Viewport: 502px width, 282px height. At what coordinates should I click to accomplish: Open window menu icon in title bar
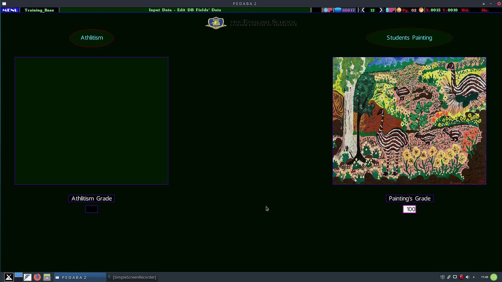pyautogui.click(x=4, y=4)
